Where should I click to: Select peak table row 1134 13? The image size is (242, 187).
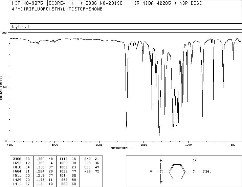pos(45,184)
